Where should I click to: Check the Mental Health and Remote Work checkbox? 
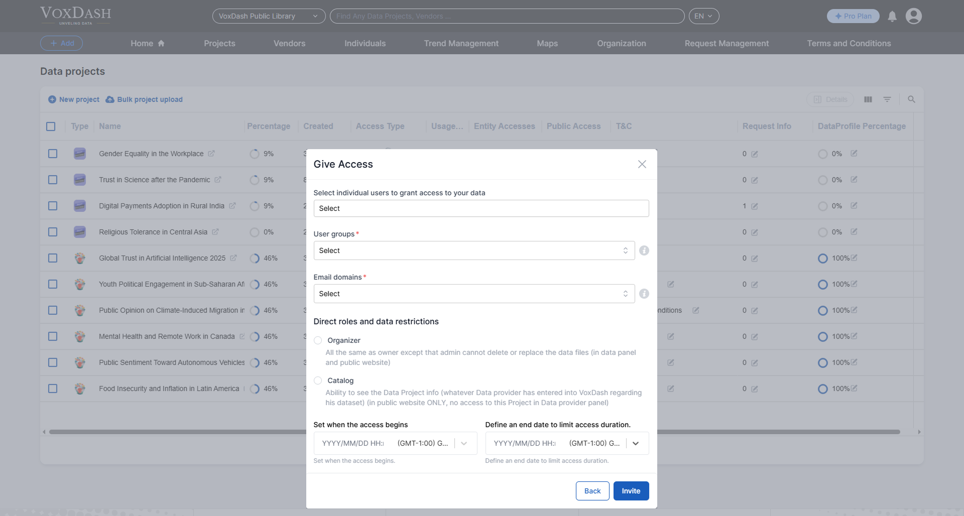coord(53,336)
